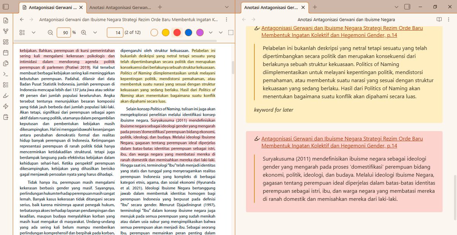Viewport: 457px width, 235px height.
Task: Click the 'keyword for later' comment
Action: click(273, 110)
